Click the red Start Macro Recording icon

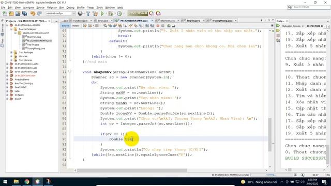pos(158,26)
